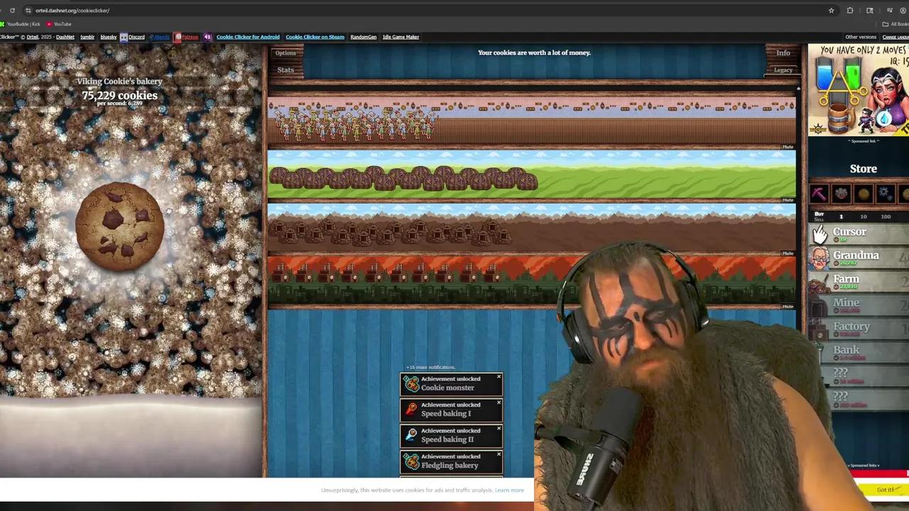Open the All Bookmarks folder
Screen dimensions: 909x511
[896, 24]
